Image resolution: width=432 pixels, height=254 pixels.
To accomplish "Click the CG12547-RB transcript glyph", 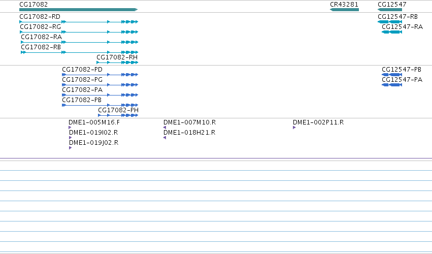I will click(x=390, y=22).
